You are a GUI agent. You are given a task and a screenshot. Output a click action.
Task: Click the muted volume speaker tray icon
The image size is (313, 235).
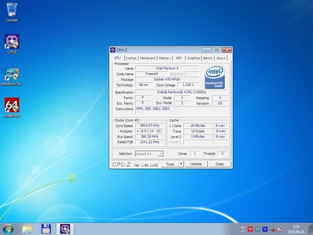tap(280, 229)
